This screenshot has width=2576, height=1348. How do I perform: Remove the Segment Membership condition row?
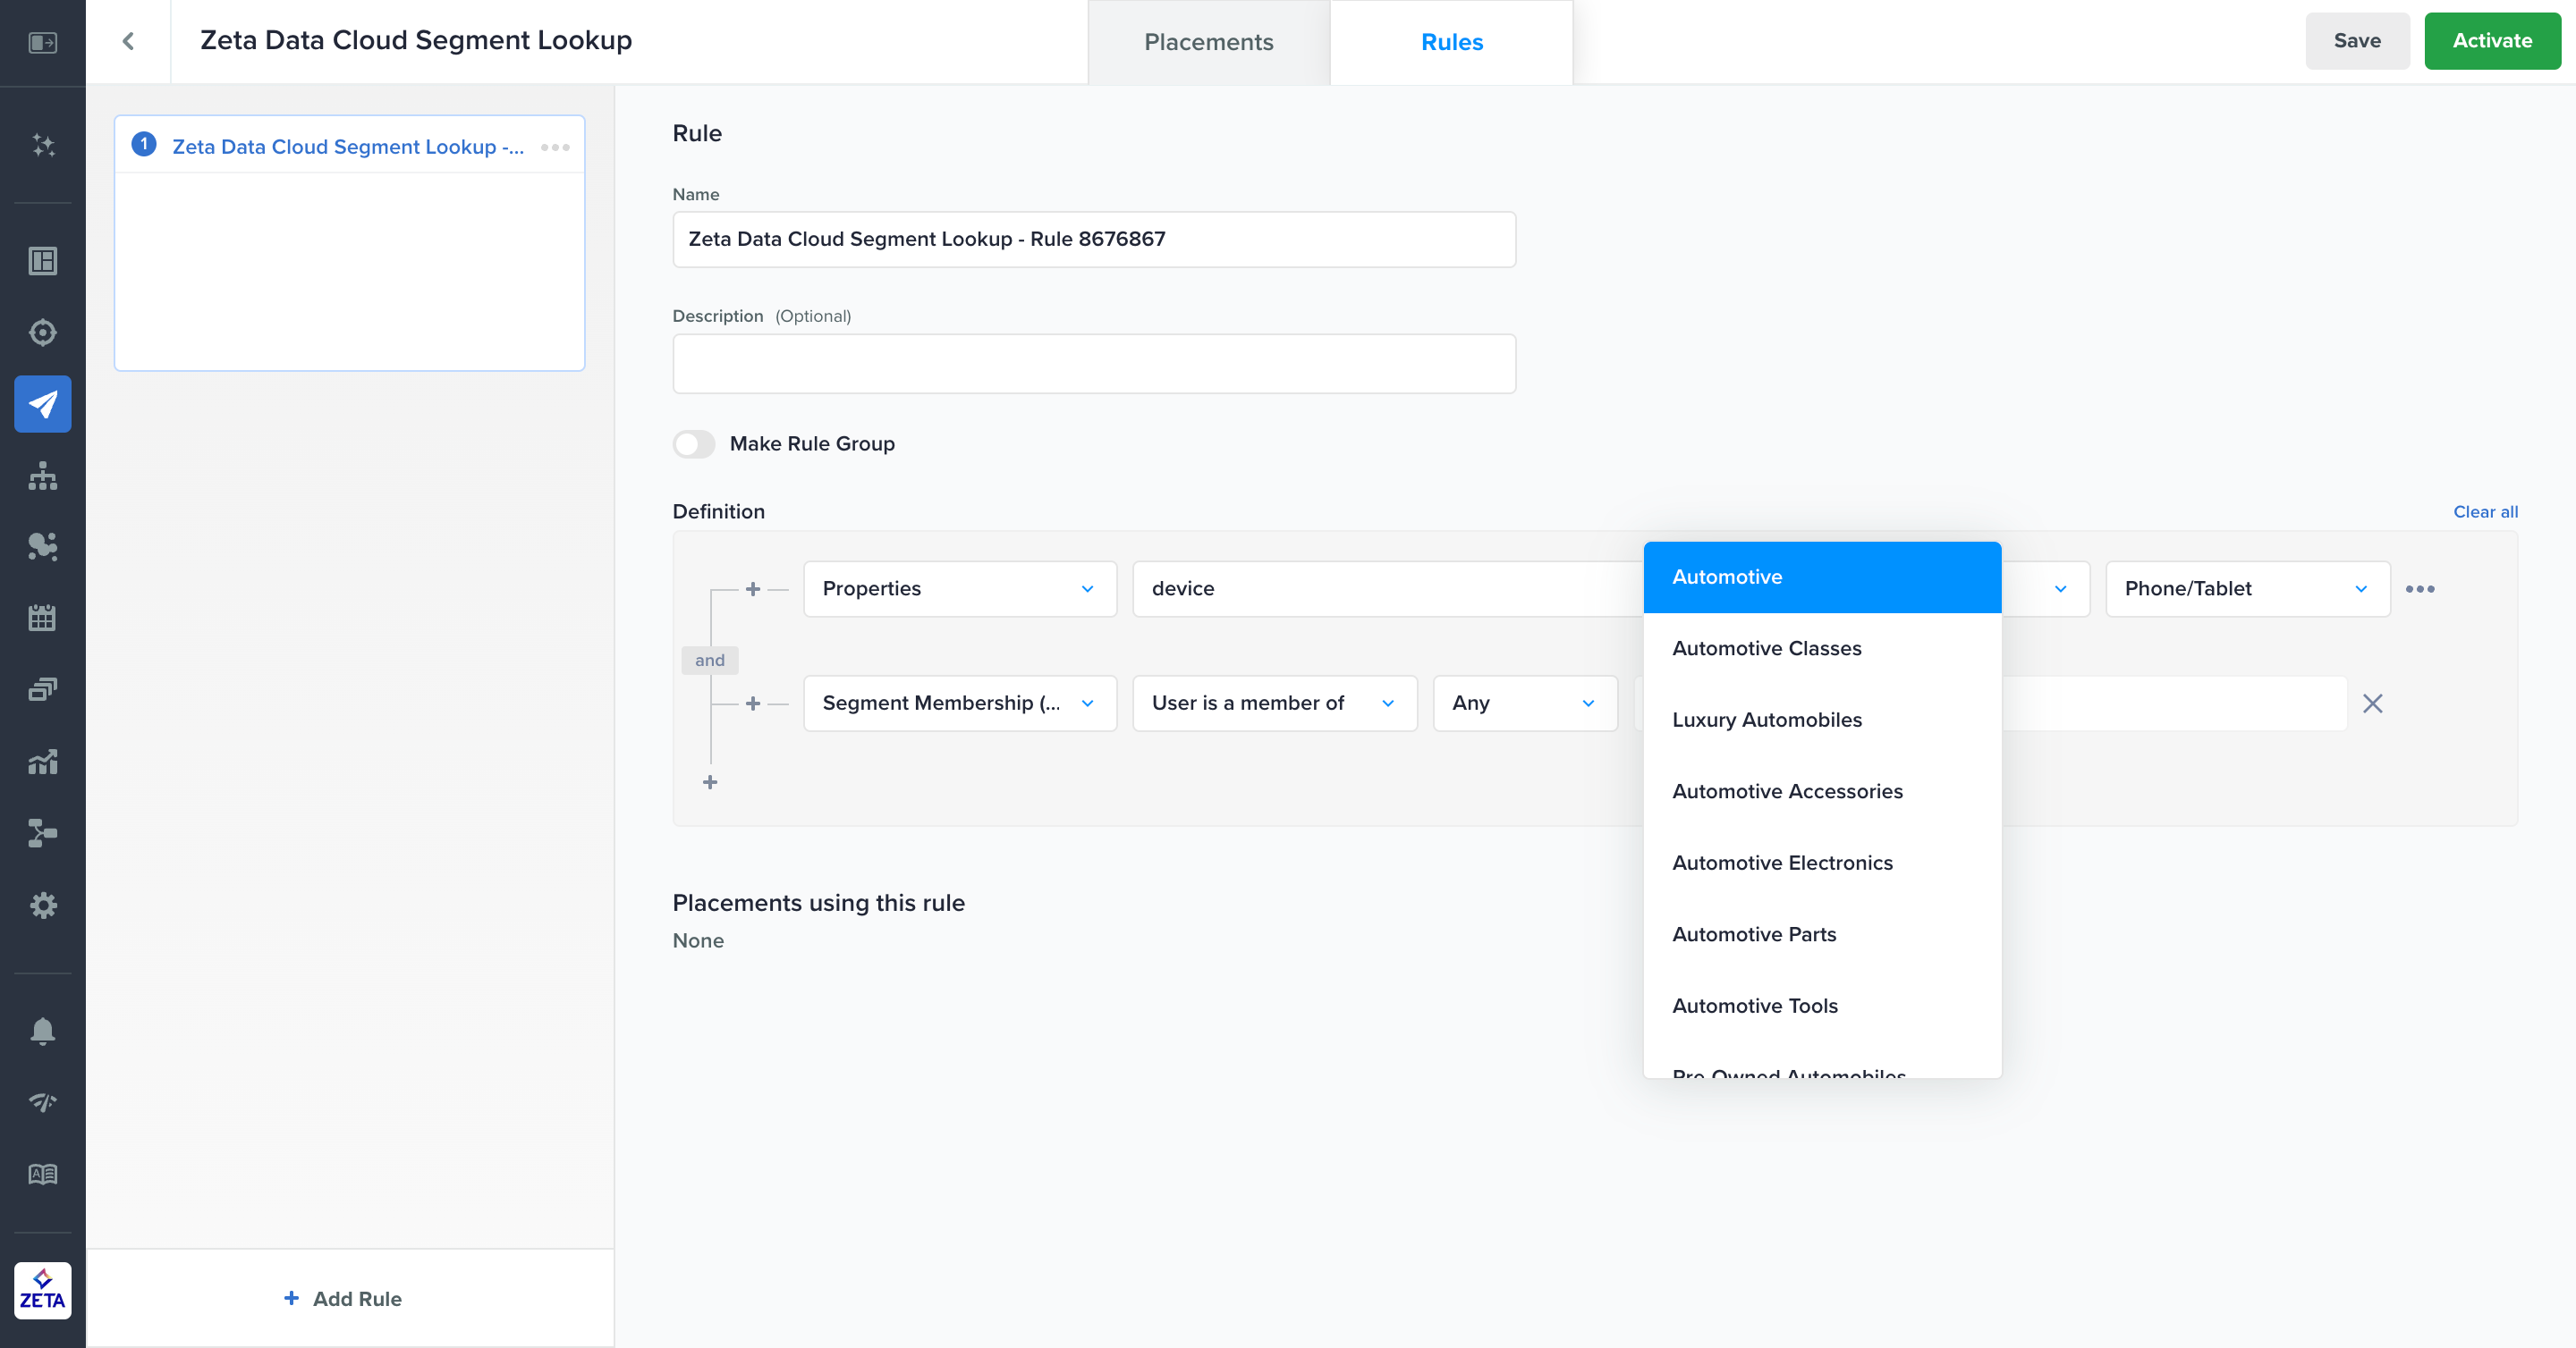click(x=2372, y=703)
